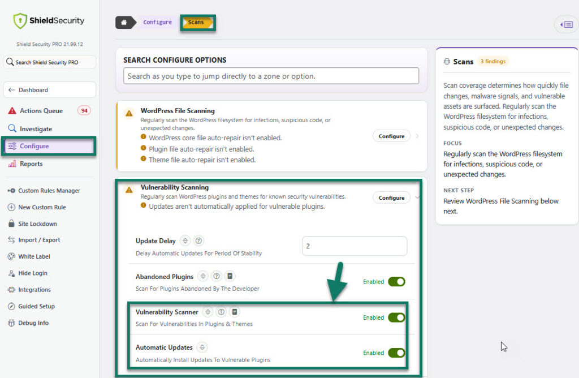Toggle the side panel icon at top right
Viewport: 579px width, 378px height.
[x=567, y=24]
